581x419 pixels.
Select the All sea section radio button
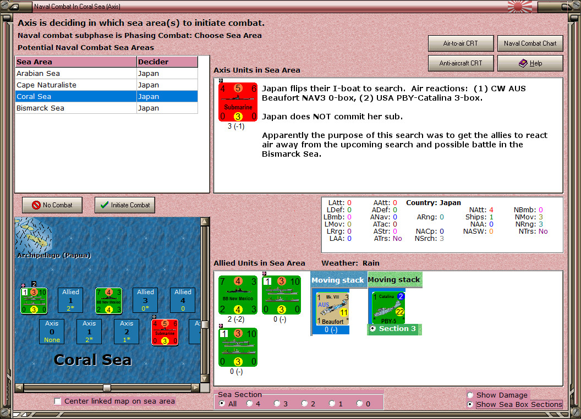coord(222,404)
